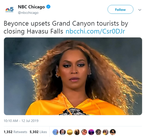Image resolution: width=147 pixels, height=137 pixels.
Task: Click the blue verified badge
Action: coord(48,7)
